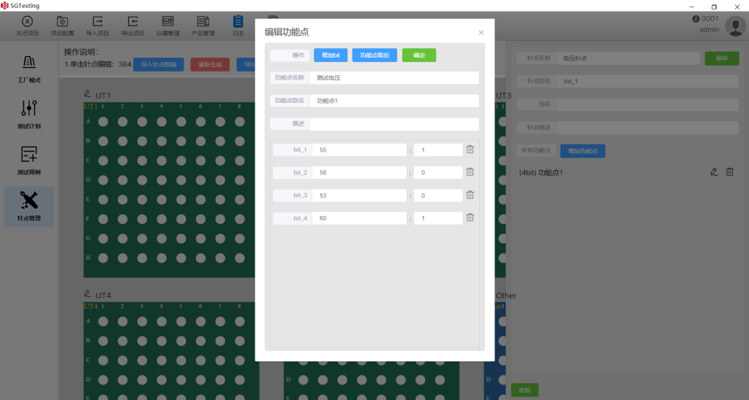
Task: Click the 功能点名称 input field
Action: 394,77
